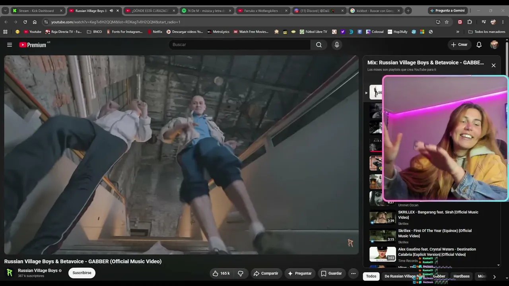Switch to N De M Spotify tab
509x286 pixels.
point(206,11)
